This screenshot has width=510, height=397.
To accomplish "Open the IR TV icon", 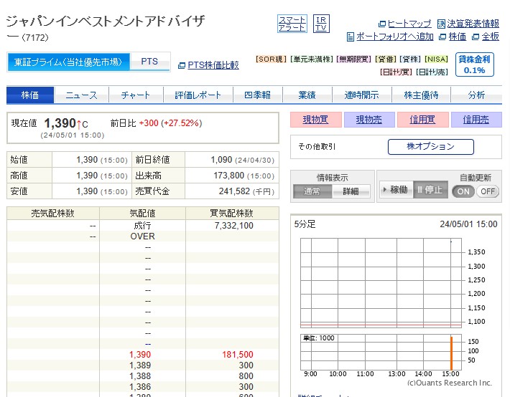I will 321,24.
